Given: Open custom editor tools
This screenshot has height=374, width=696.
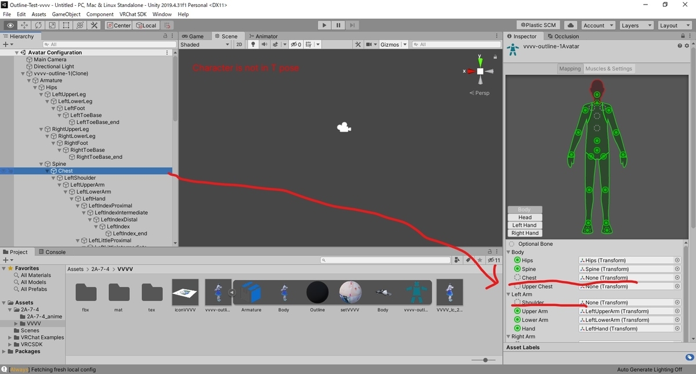Looking at the screenshot, I should 94,26.
